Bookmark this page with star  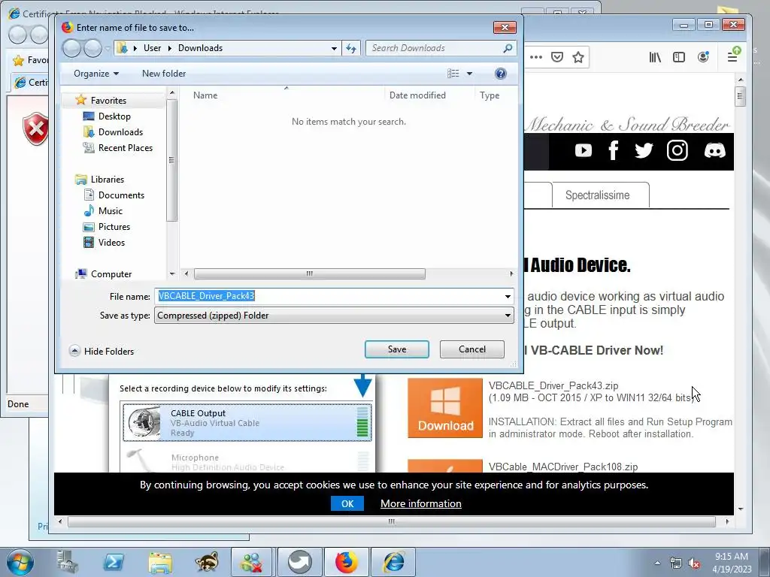[x=578, y=57]
